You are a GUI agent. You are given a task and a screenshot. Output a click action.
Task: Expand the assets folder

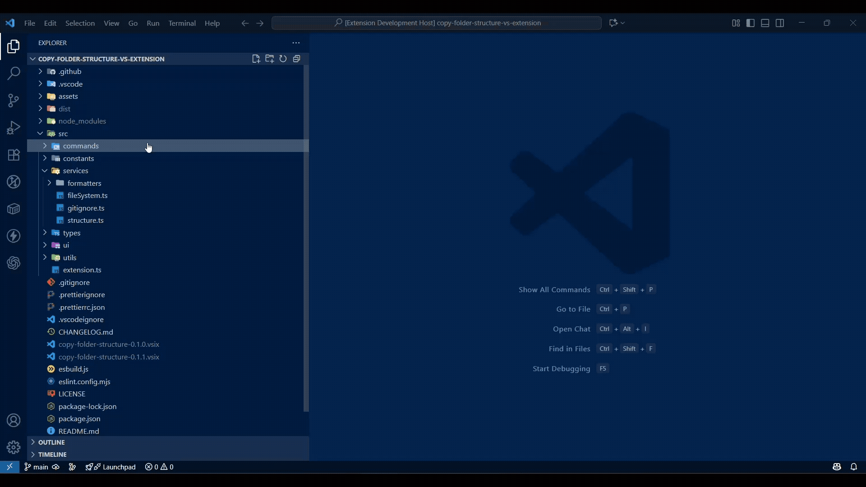click(168, 96)
